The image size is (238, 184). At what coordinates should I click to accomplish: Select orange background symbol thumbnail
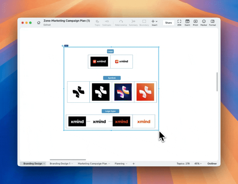(x=145, y=92)
